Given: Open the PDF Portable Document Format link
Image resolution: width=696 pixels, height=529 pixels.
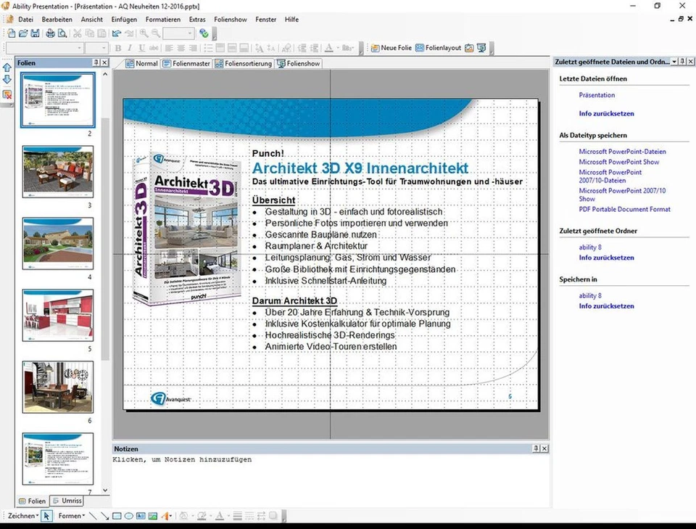Looking at the screenshot, I should (x=624, y=209).
